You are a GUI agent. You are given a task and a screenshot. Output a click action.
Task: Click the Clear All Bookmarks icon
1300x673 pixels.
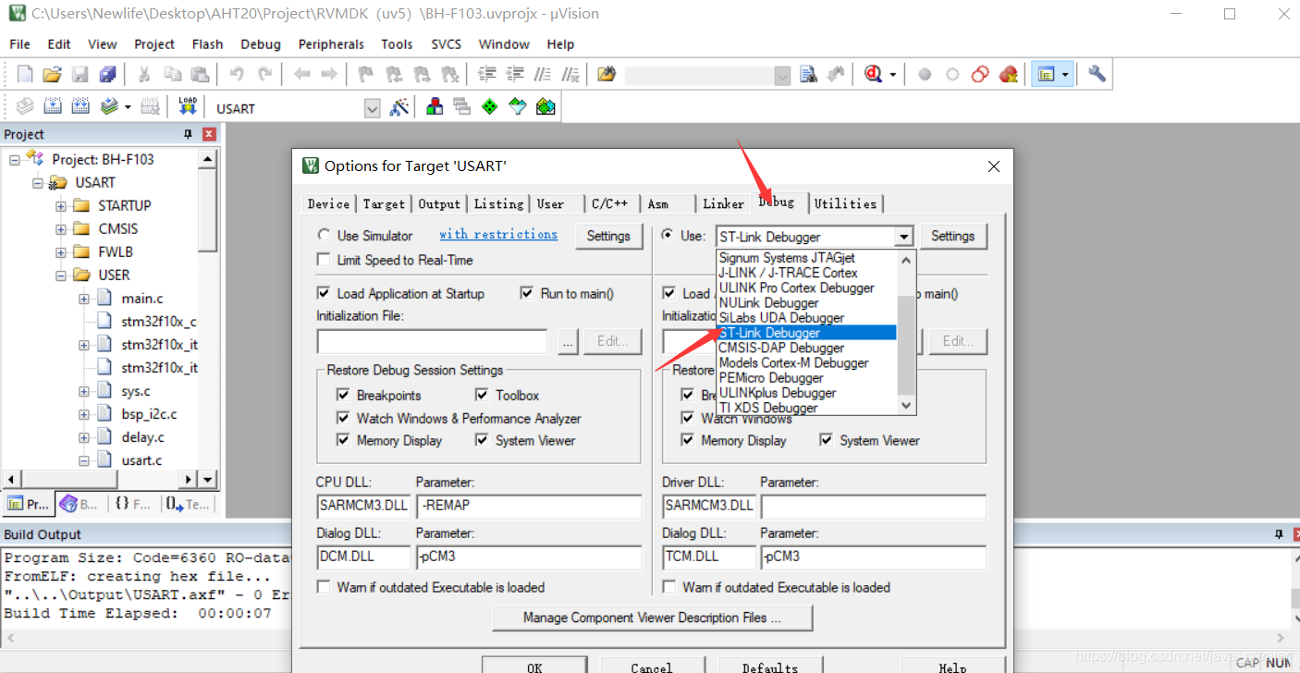tap(450, 75)
